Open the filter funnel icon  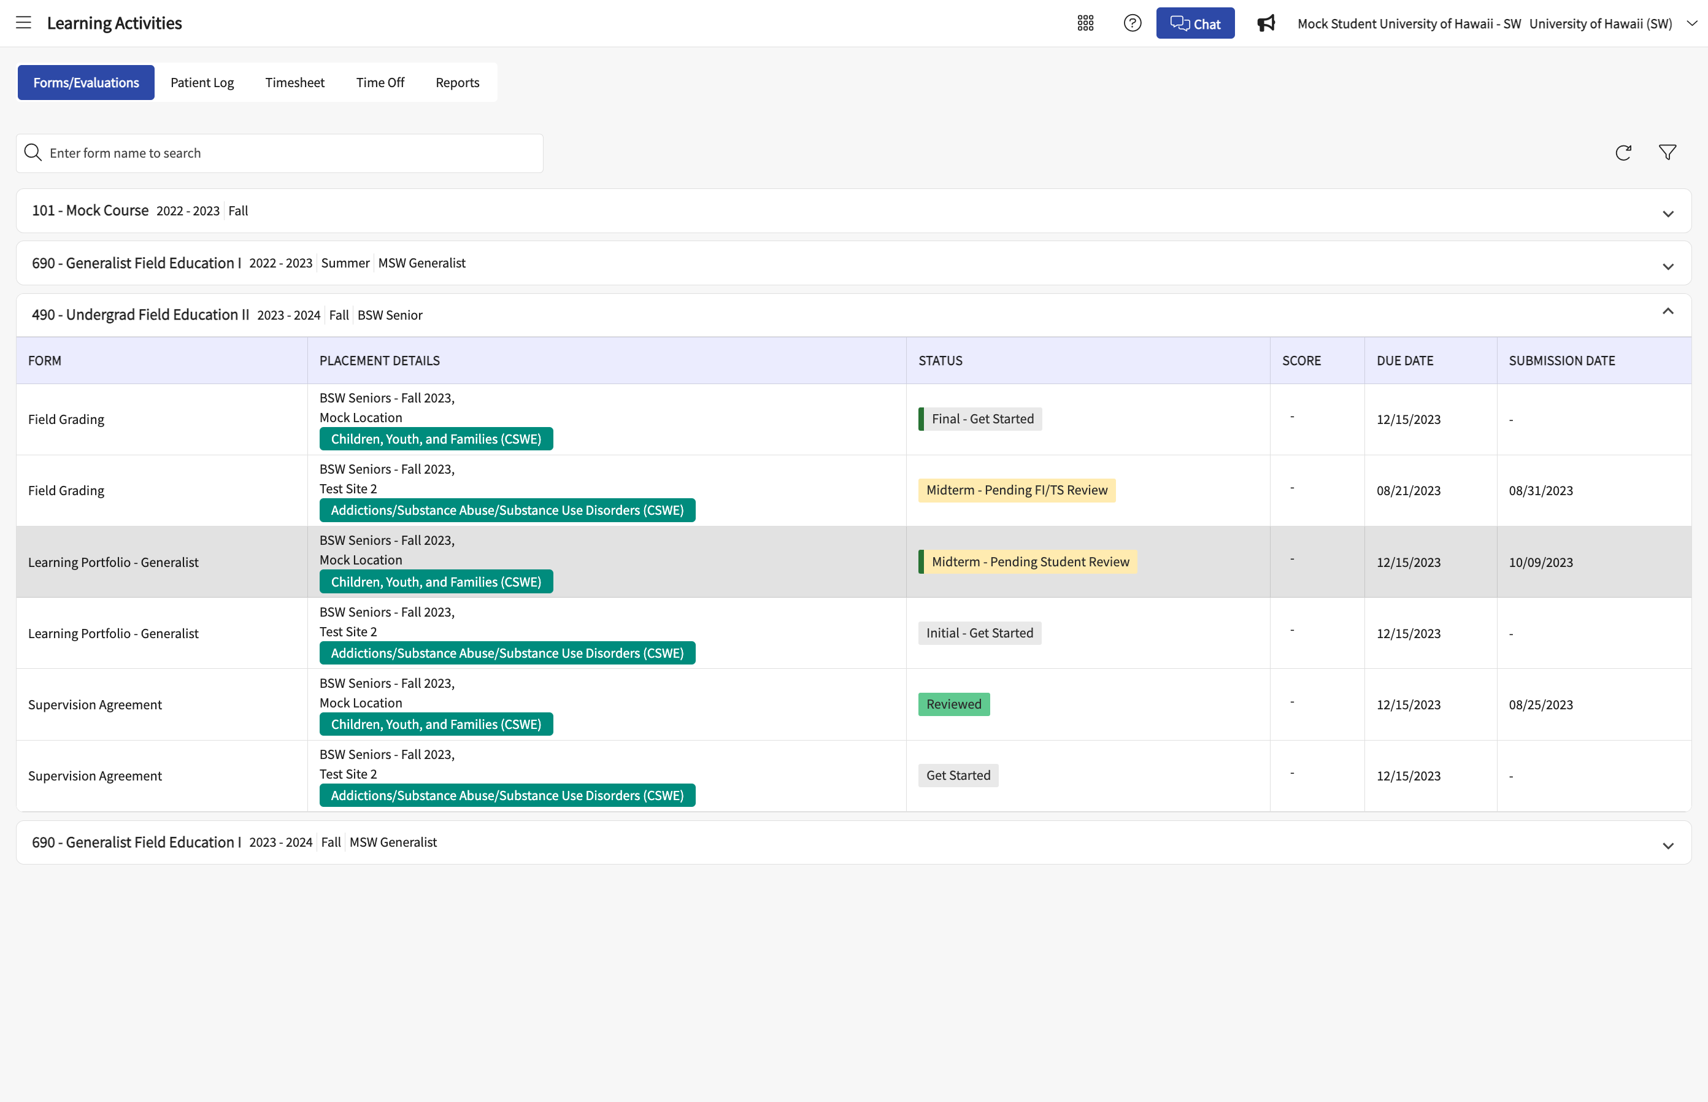(1668, 152)
